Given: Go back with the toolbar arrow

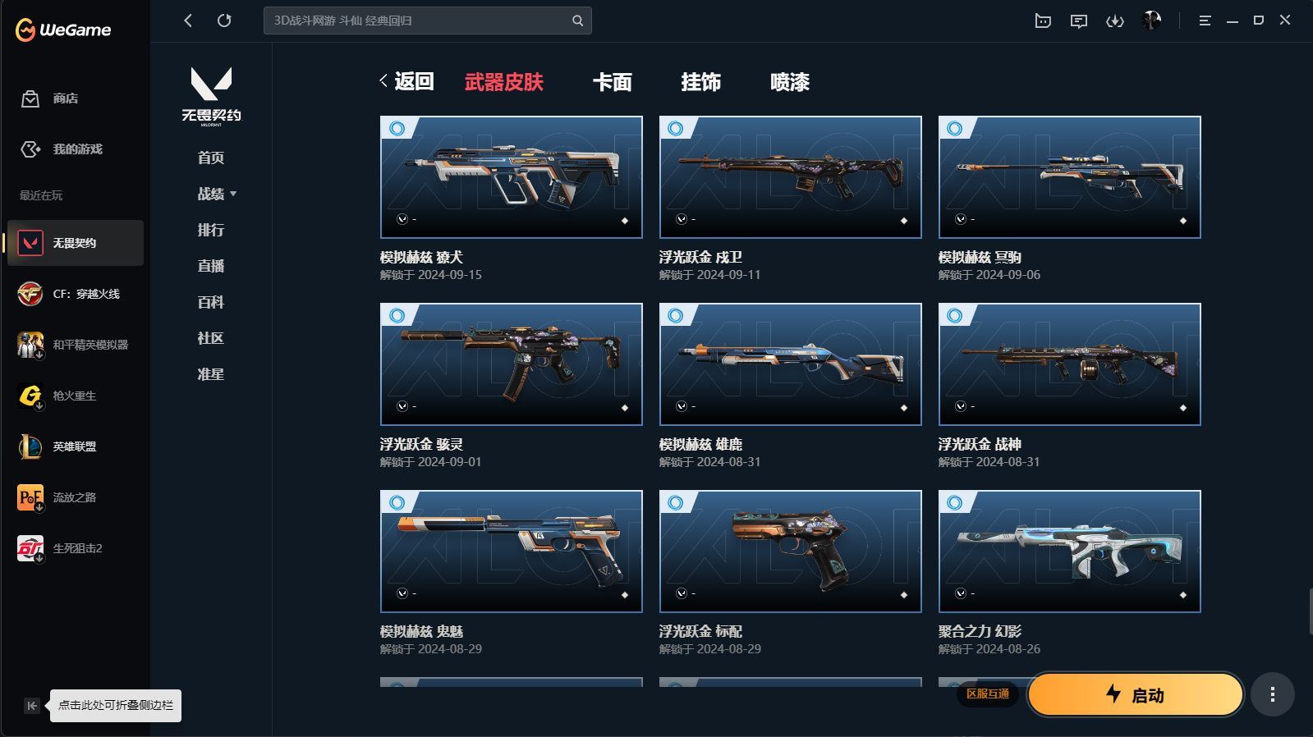Looking at the screenshot, I should point(188,21).
